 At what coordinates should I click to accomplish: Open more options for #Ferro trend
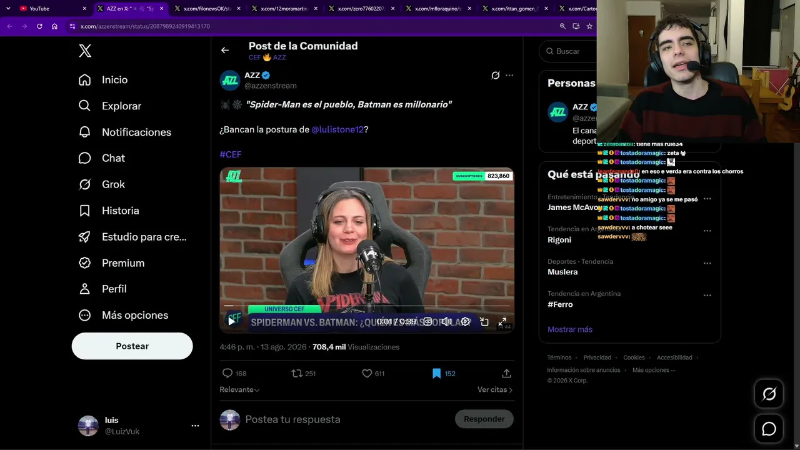pyautogui.click(x=707, y=295)
